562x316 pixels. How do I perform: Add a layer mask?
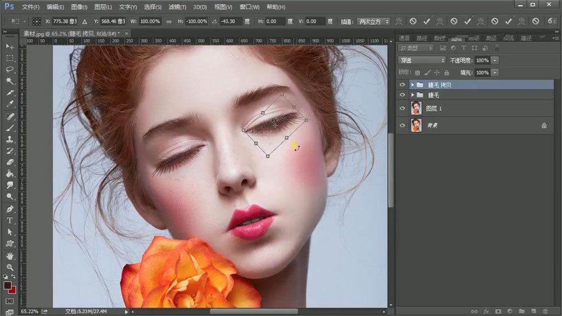pyautogui.click(x=498, y=311)
